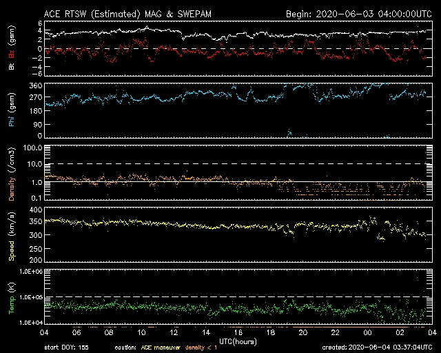Click the 20 hour tick label
441x353 pixels.
(x=302, y=332)
